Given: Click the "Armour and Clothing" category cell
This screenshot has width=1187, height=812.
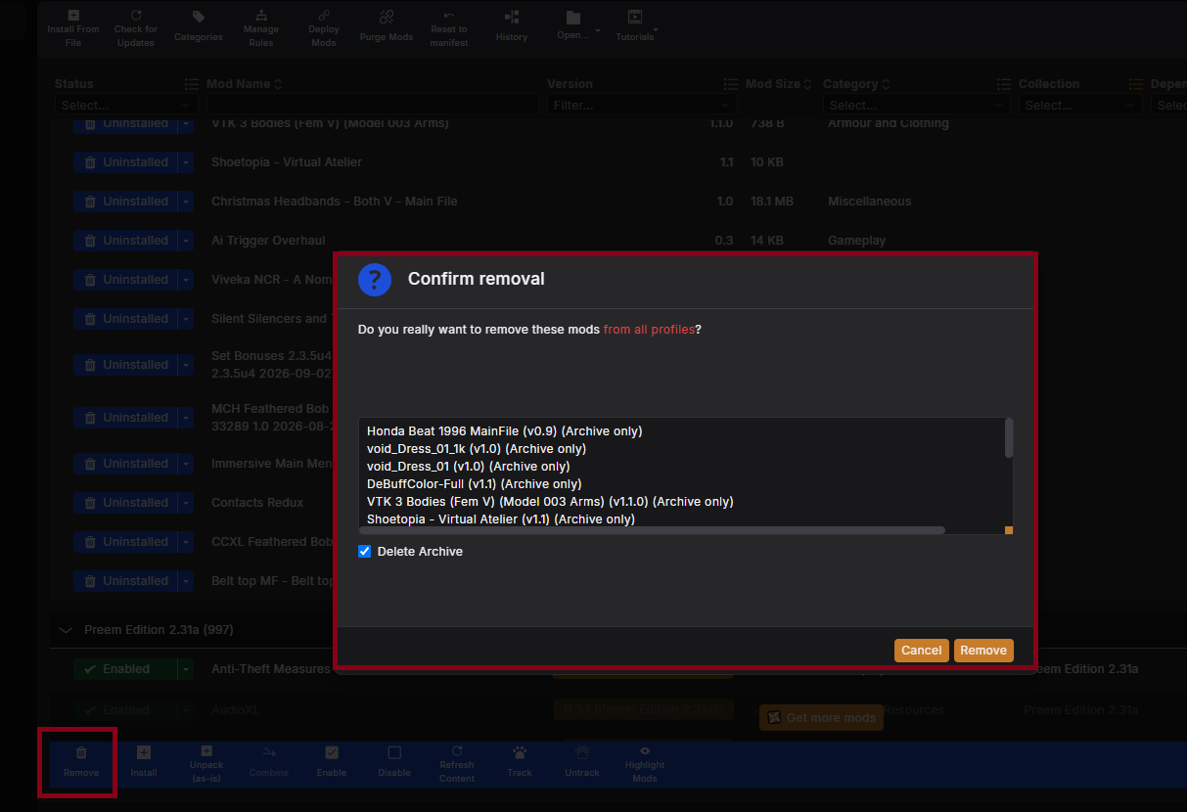Looking at the screenshot, I should point(889,123).
